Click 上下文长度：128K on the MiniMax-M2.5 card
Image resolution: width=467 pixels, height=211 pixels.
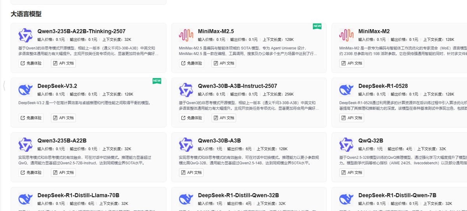coord(278,40)
